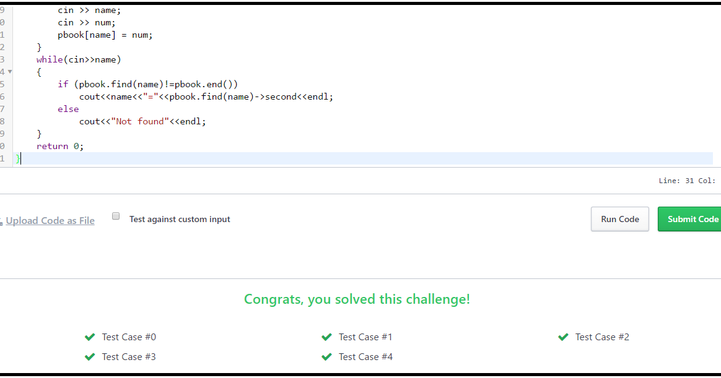Viewport: 721px width, 378px height.
Task: Enable Test against custom input checkbox
Action: [116, 216]
